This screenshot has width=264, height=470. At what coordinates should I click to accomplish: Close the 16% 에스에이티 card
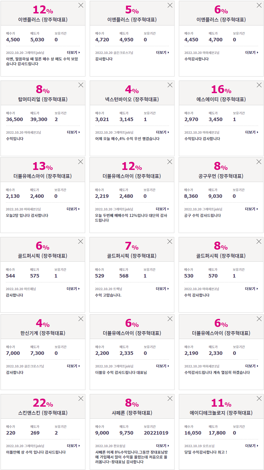tap(259, 85)
